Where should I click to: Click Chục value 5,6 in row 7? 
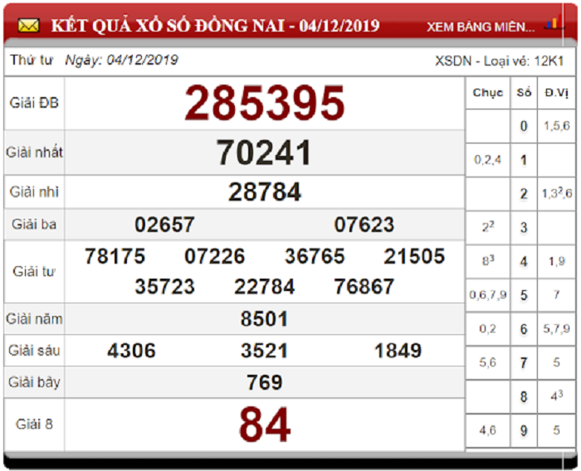(x=488, y=362)
